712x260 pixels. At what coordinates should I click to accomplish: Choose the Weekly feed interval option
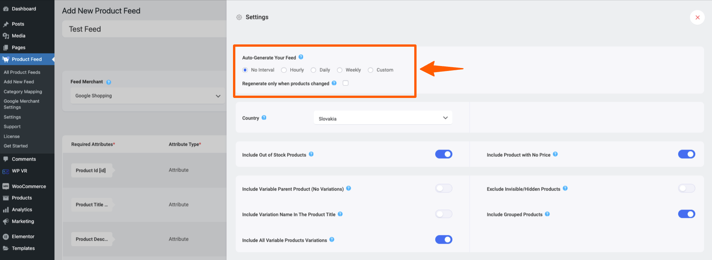[339, 70]
